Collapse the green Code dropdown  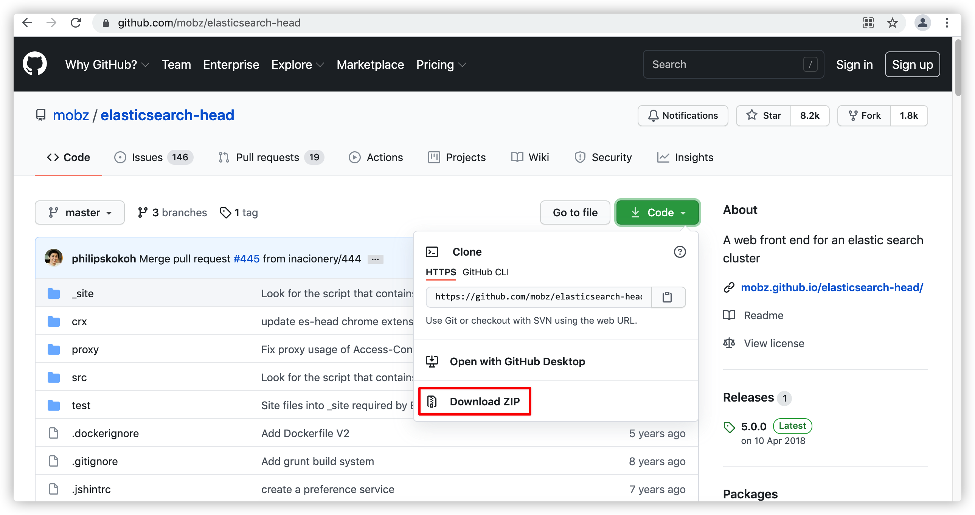click(657, 213)
